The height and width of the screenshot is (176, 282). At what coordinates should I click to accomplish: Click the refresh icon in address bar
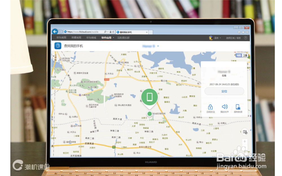click(113, 32)
